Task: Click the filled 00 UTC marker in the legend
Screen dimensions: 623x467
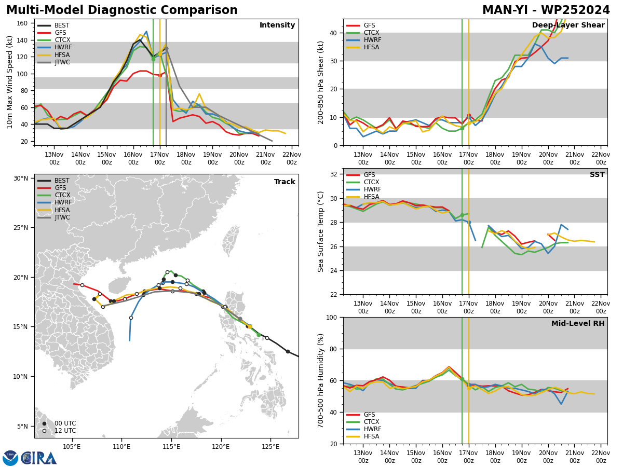Action: [x=44, y=423]
